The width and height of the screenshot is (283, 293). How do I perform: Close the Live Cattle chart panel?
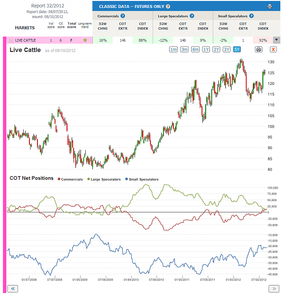point(273,50)
